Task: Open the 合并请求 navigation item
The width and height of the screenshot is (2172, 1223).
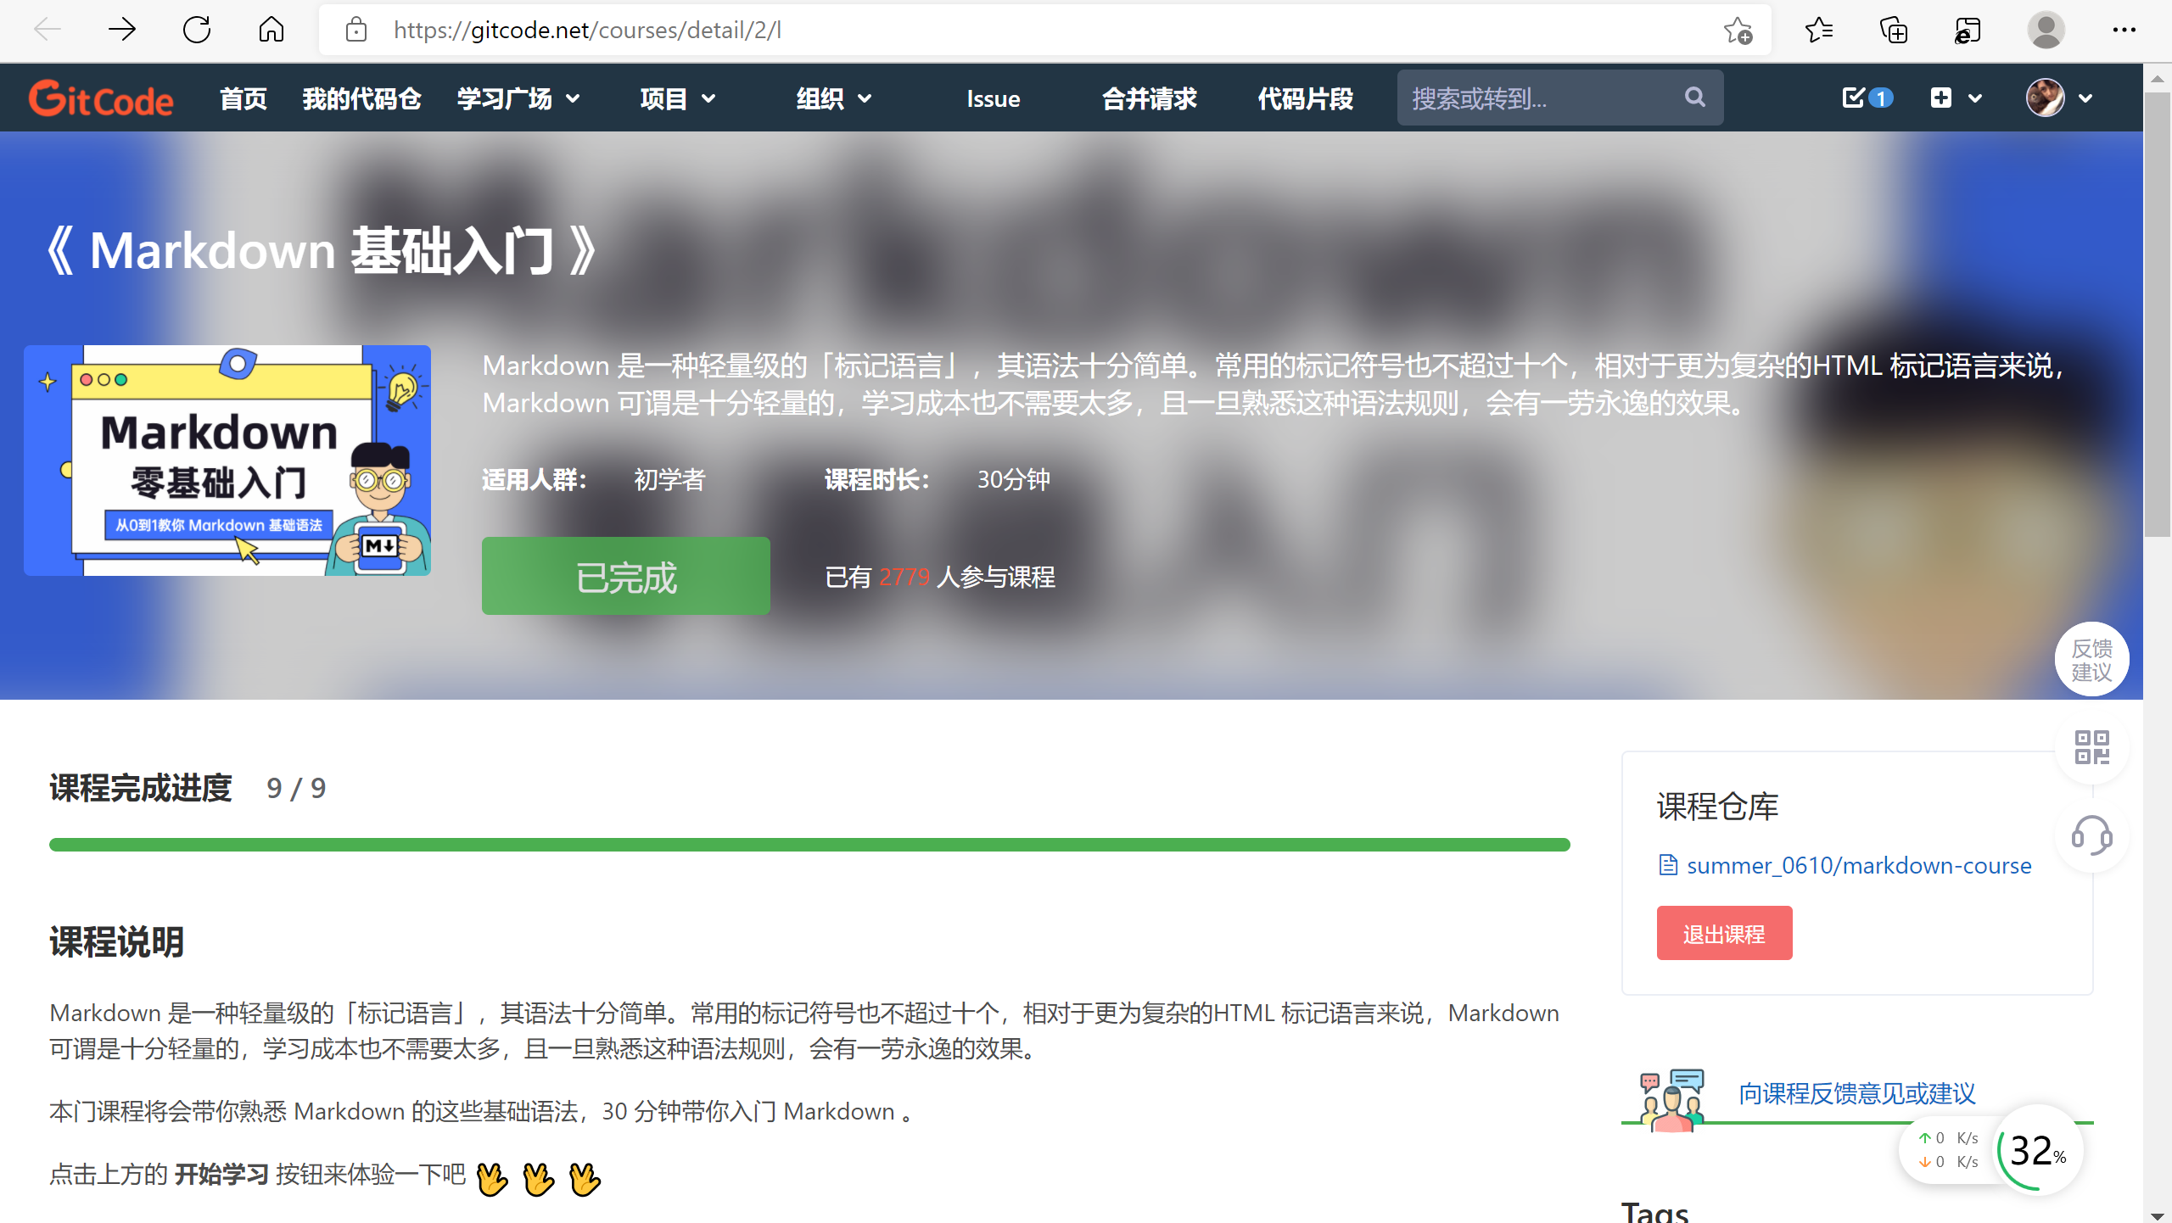Action: [1149, 98]
